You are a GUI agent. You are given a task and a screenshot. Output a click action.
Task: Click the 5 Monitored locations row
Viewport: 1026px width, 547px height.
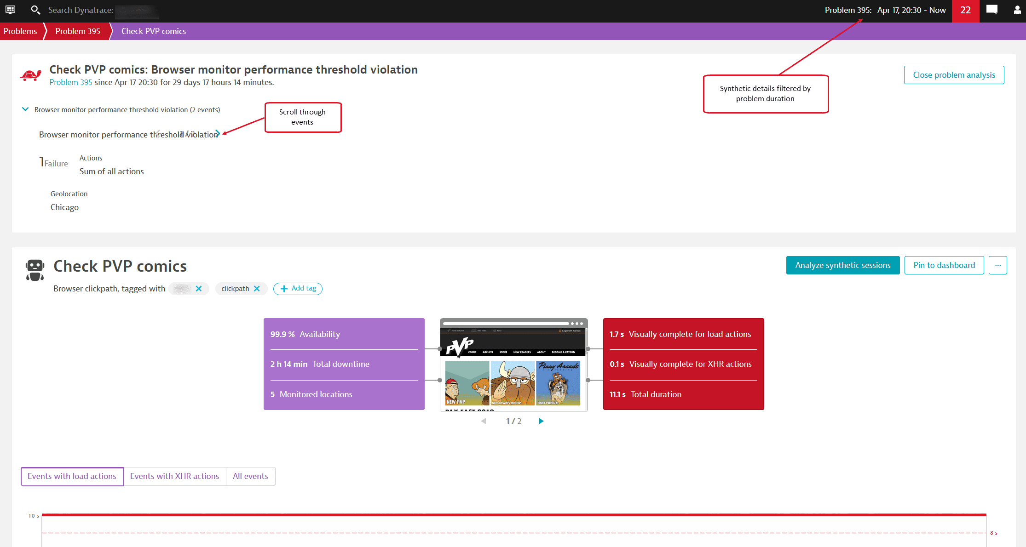[x=344, y=394]
